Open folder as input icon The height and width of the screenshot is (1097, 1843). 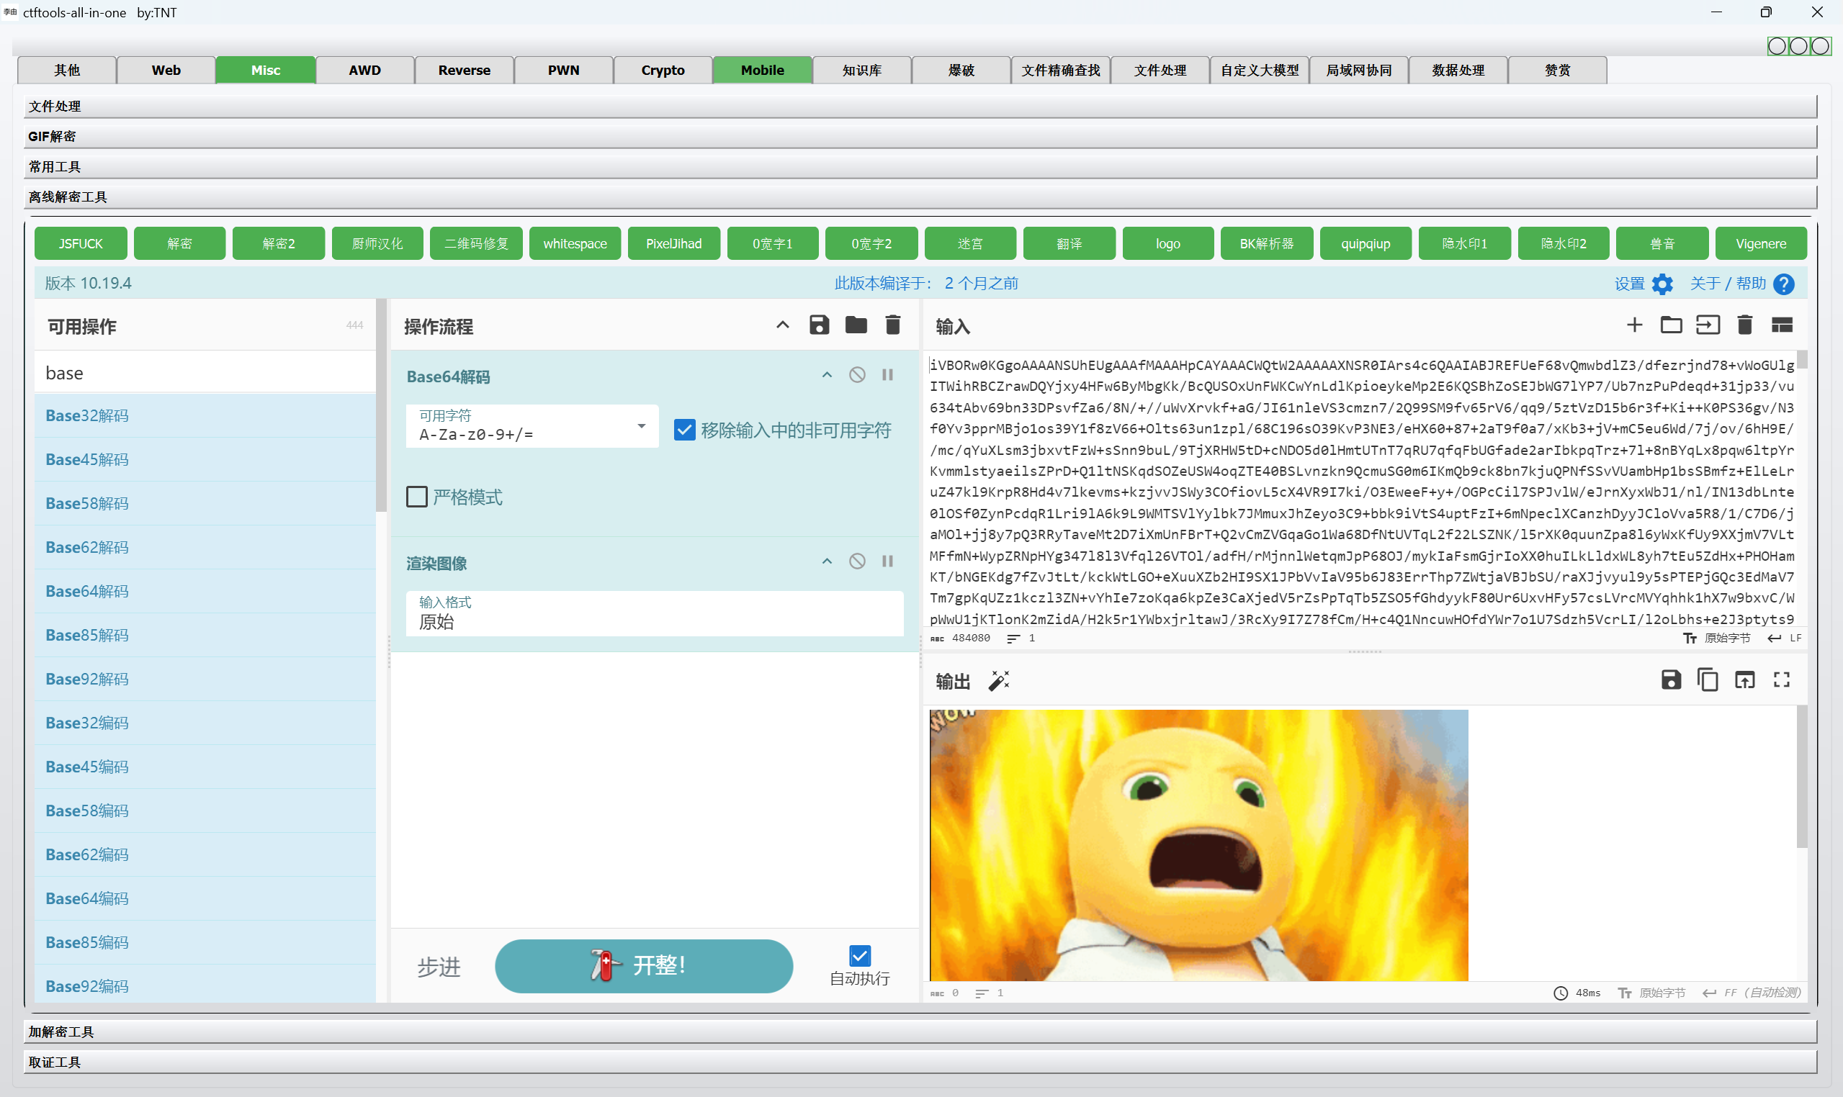[1671, 325]
